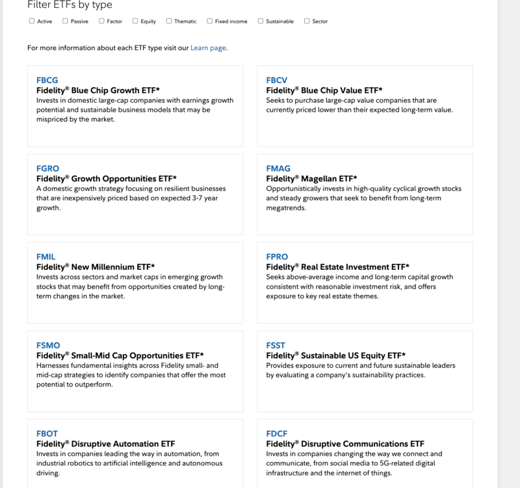Screen dimensions: 520x488
Task: Click the Fidelity Growth Opportunities ETF title
Action: (x=107, y=179)
